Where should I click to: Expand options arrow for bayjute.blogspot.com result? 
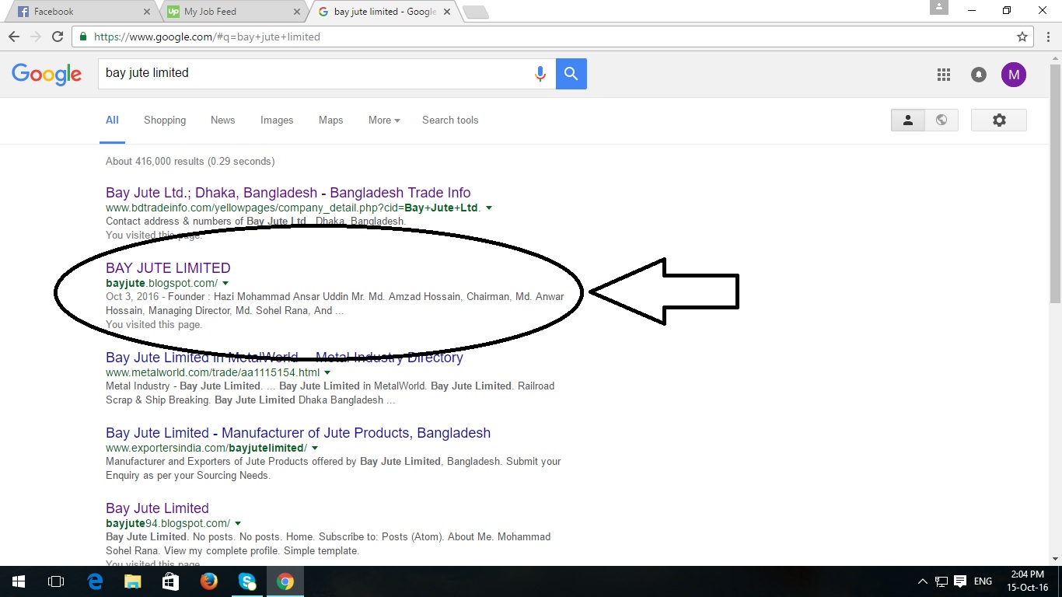tap(225, 284)
